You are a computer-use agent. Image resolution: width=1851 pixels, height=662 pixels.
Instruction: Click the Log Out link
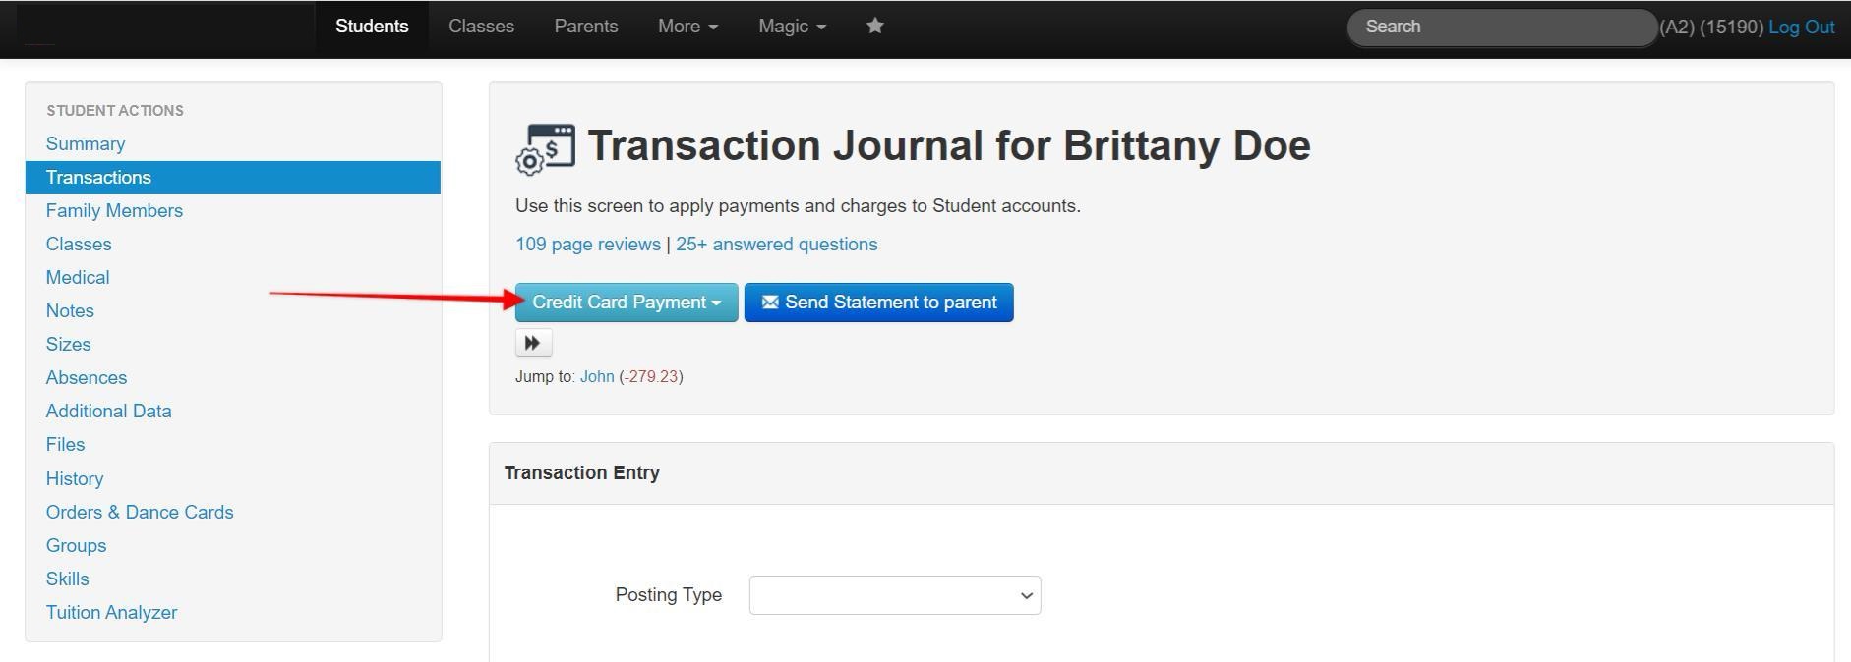pos(1801,28)
